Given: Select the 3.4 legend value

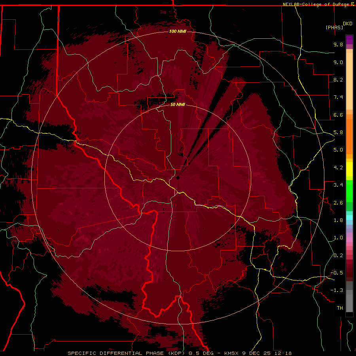Looking at the screenshot, I should pos(338,185).
